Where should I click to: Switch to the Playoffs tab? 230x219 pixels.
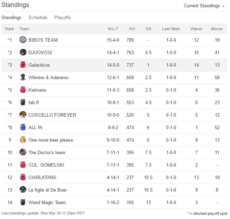(63, 17)
